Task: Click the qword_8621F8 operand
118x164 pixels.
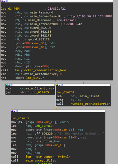Action: click(41, 35)
